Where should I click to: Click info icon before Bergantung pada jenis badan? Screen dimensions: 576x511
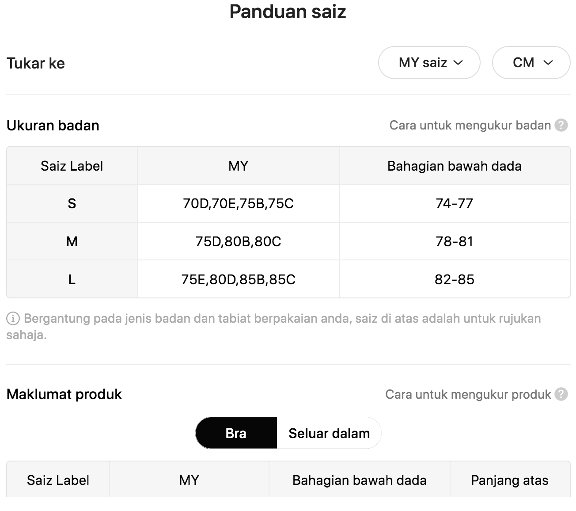(13, 318)
